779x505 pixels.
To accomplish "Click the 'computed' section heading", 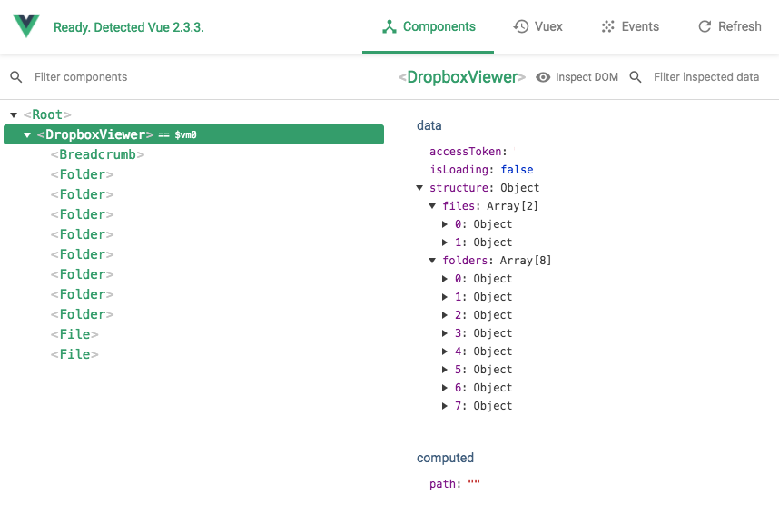I will (445, 458).
